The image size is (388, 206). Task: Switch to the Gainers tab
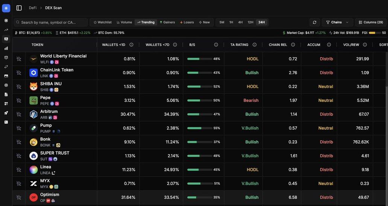coord(167,22)
